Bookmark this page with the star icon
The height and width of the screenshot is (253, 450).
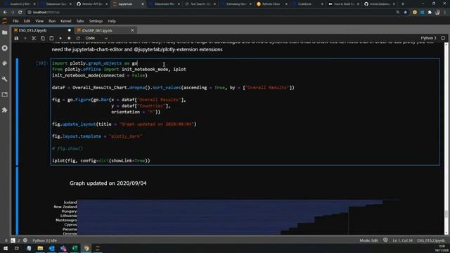coord(405,13)
